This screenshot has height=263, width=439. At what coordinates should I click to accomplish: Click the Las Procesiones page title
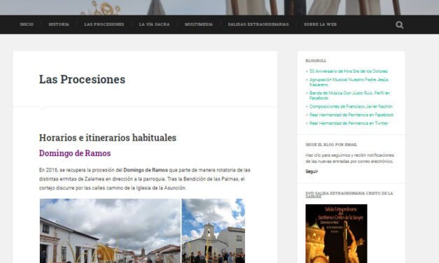click(82, 79)
